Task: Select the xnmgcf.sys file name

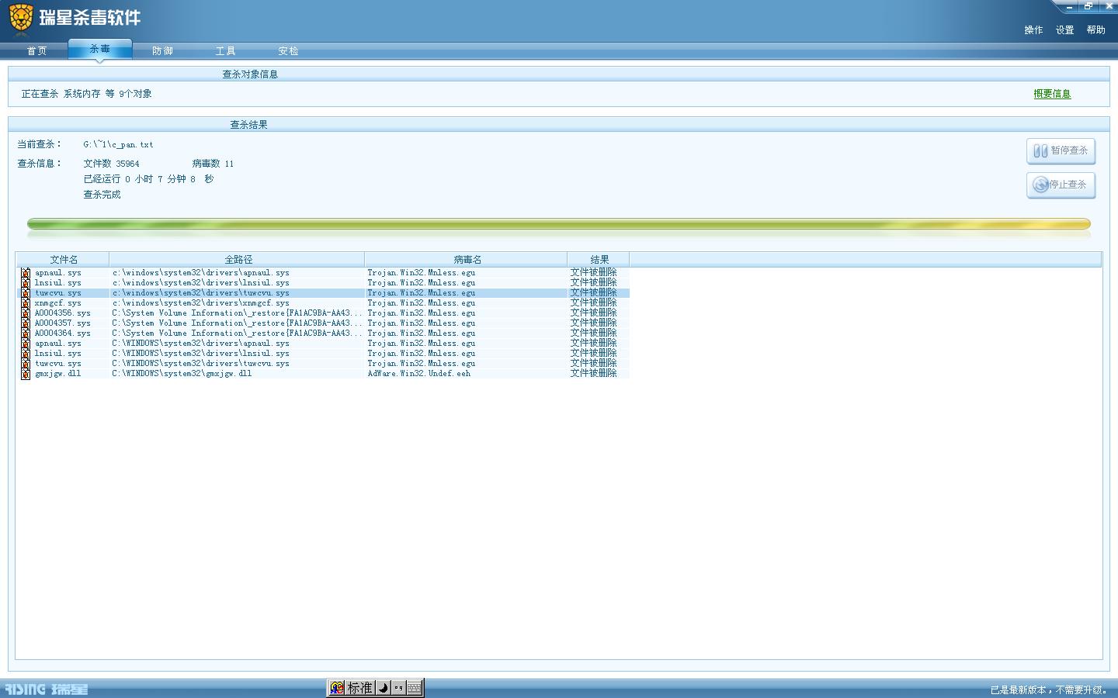Action: pyautogui.click(x=58, y=303)
